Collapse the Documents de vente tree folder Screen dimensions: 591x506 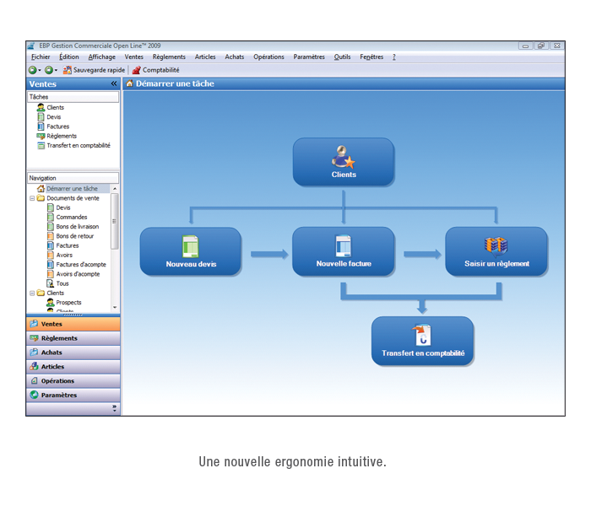click(x=32, y=198)
